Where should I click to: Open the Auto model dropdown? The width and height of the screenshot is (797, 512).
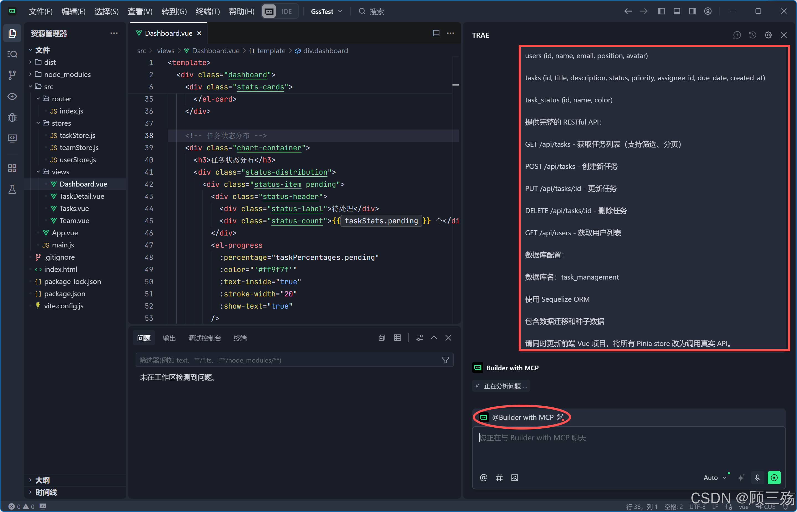tap(715, 478)
